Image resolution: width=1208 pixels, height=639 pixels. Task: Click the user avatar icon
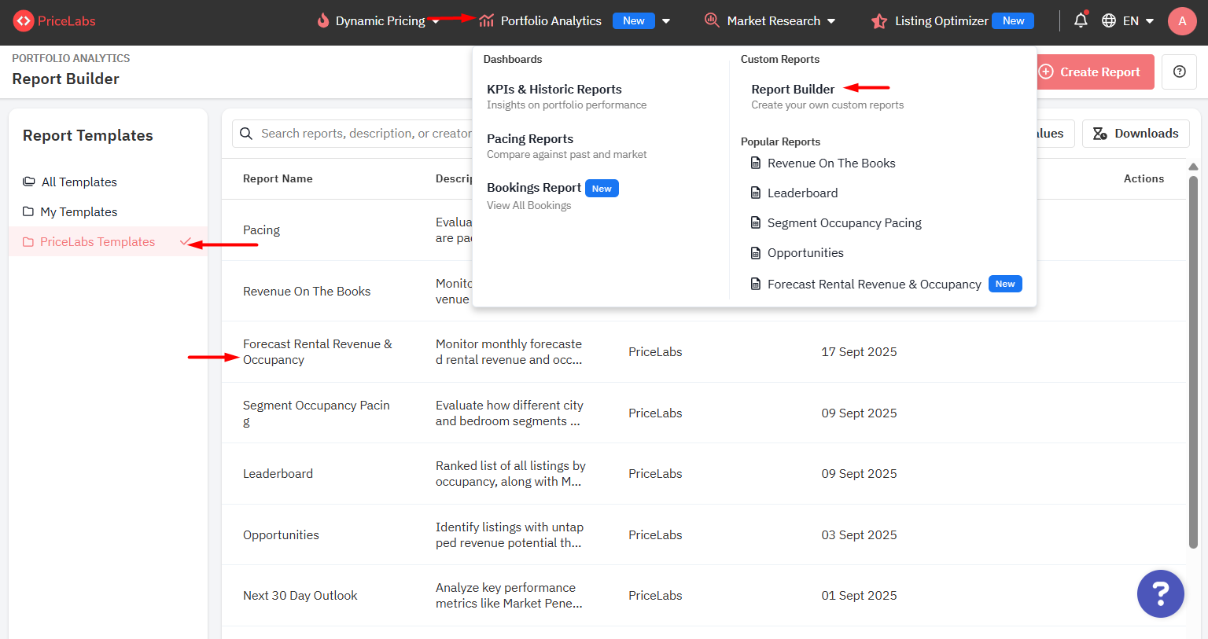pyautogui.click(x=1181, y=21)
